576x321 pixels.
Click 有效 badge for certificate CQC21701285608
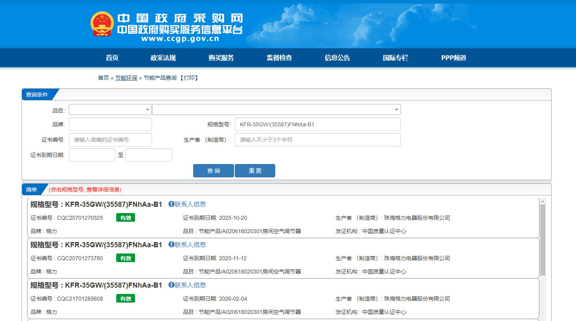[x=126, y=298]
